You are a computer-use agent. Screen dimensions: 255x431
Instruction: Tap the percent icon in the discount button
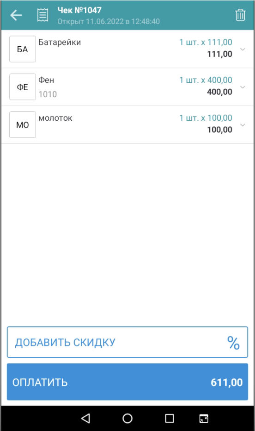pyautogui.click(x=233, y=343)
